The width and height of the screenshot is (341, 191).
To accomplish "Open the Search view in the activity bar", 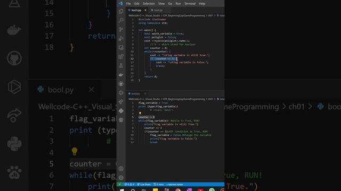I will coord(121,20).
